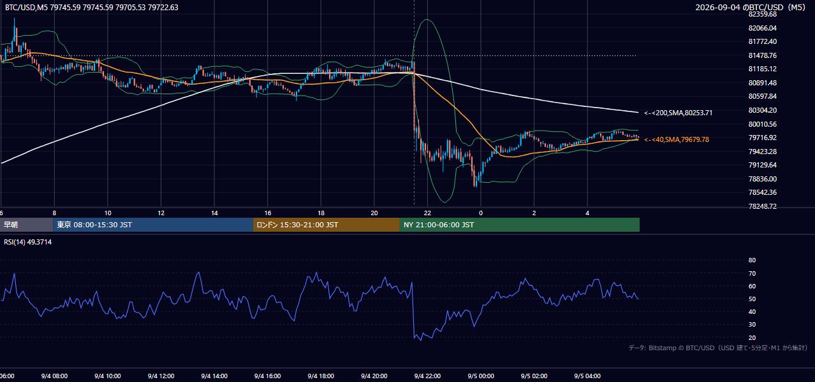
Task: Click the 9/4 18:00 time label
Action: 321,376
